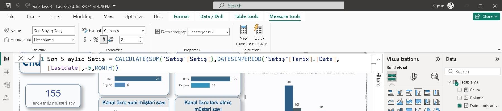502x111 pixels.
Task: Select the 155 Tərk etmiş müştəri card
Action: pos(53,96)
